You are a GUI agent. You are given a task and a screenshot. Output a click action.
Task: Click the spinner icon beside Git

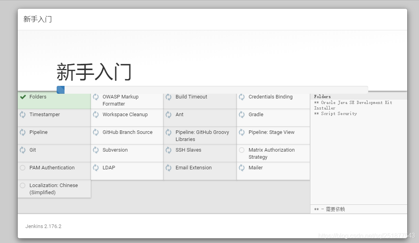[23, 150]
